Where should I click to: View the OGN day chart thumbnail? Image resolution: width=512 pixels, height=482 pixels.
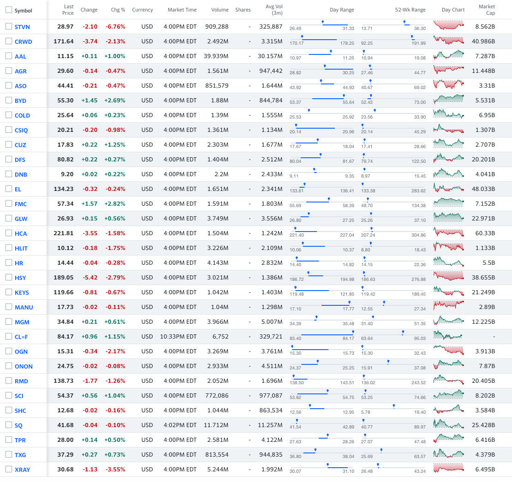[x=449, y=350]
